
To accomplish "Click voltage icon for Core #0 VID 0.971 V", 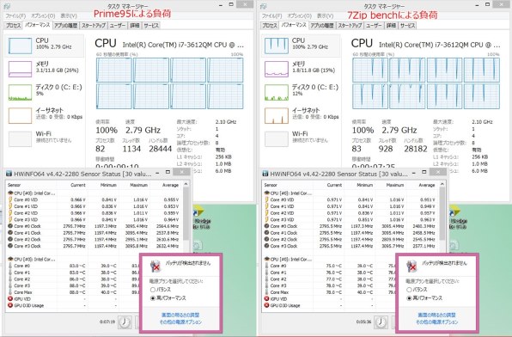I will 266,199.
